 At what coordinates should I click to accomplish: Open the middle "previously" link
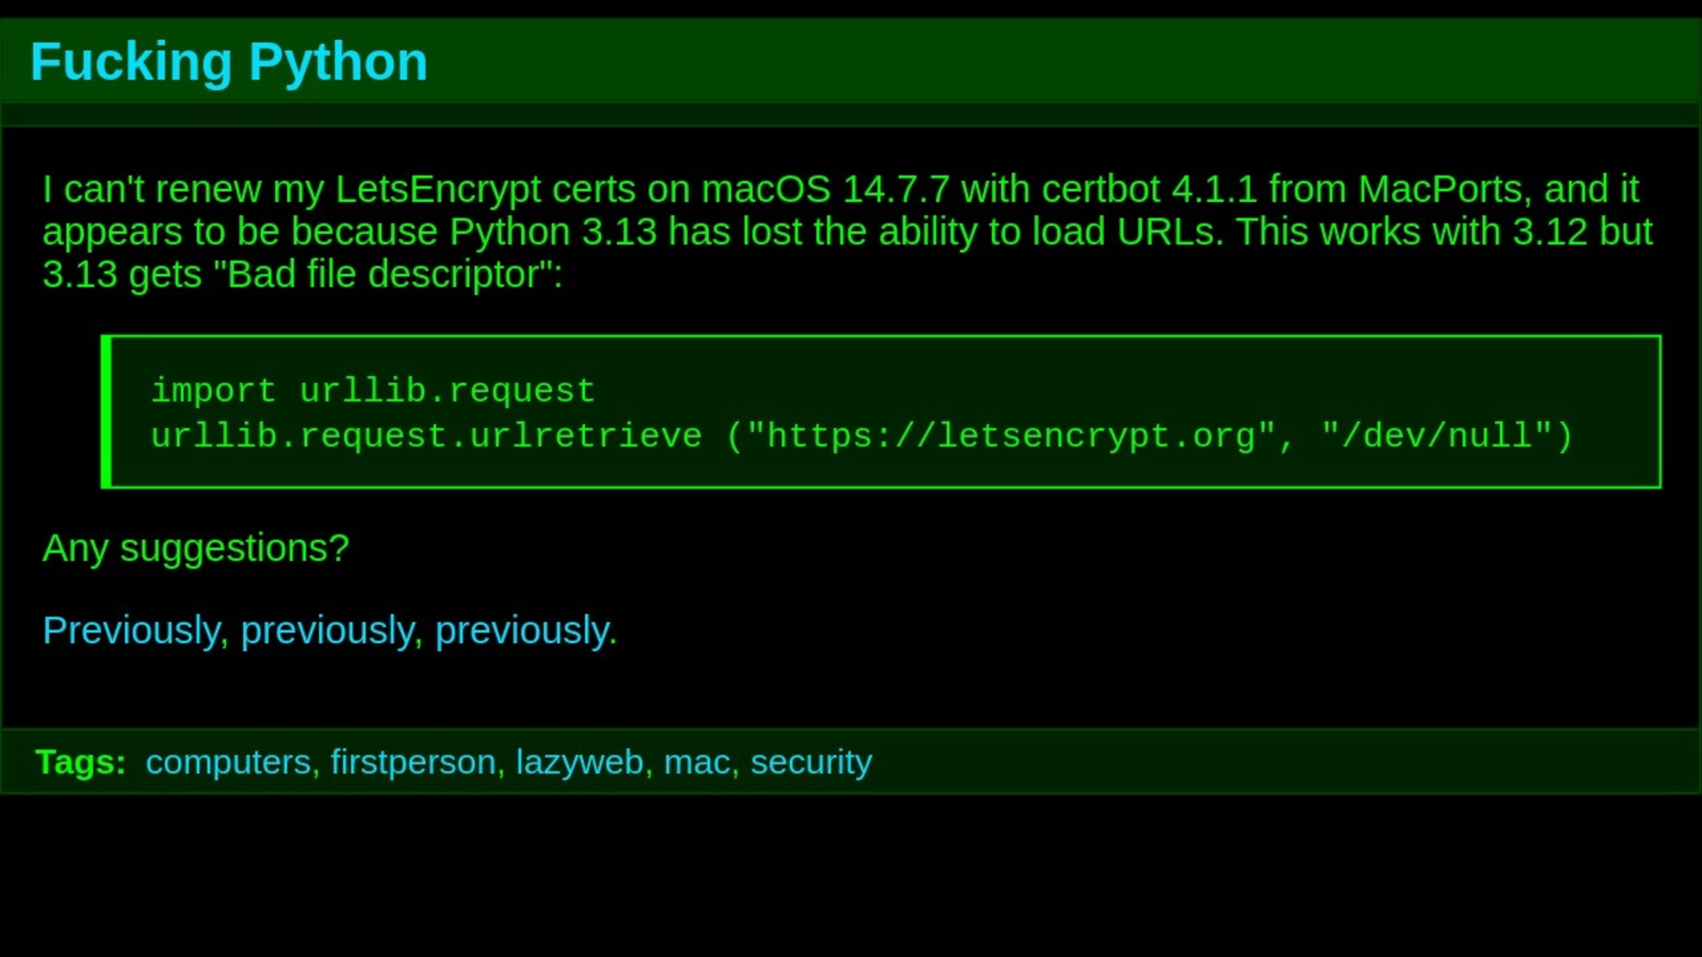tap(326, 631)
